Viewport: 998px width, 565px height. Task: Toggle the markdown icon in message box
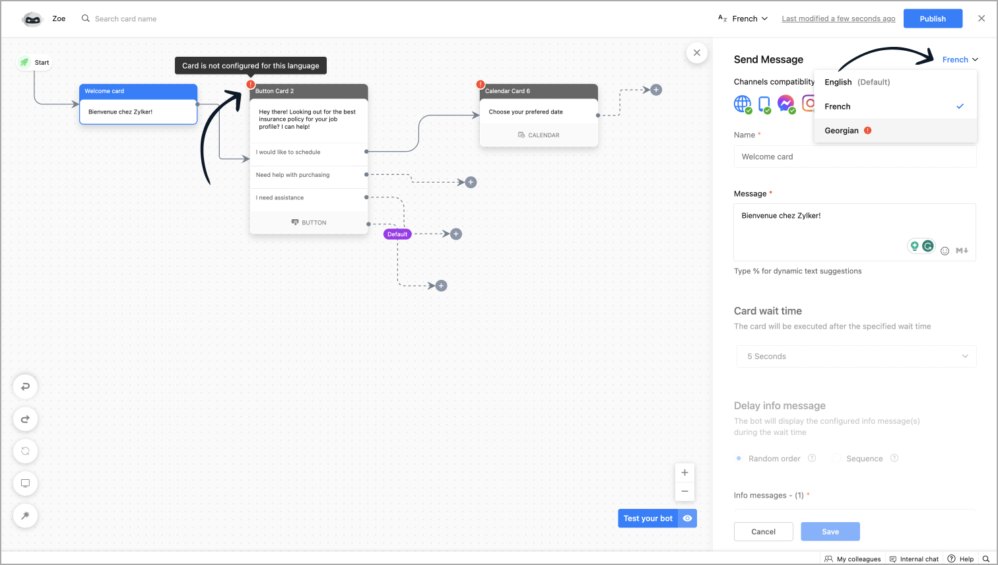pos(962,251)
